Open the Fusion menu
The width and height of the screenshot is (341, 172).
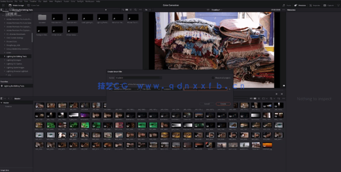pos(66,1)
